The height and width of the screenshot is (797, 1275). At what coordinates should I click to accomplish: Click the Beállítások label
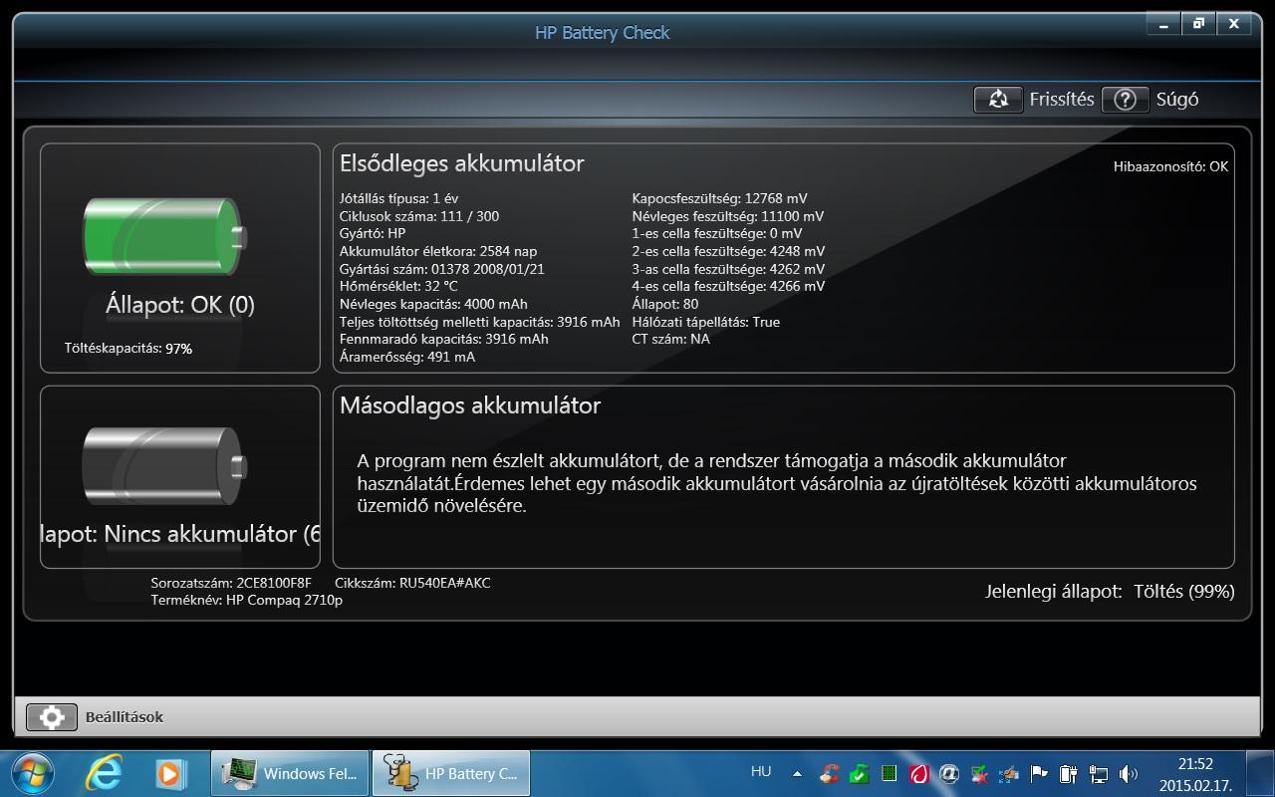click(125, 717)
